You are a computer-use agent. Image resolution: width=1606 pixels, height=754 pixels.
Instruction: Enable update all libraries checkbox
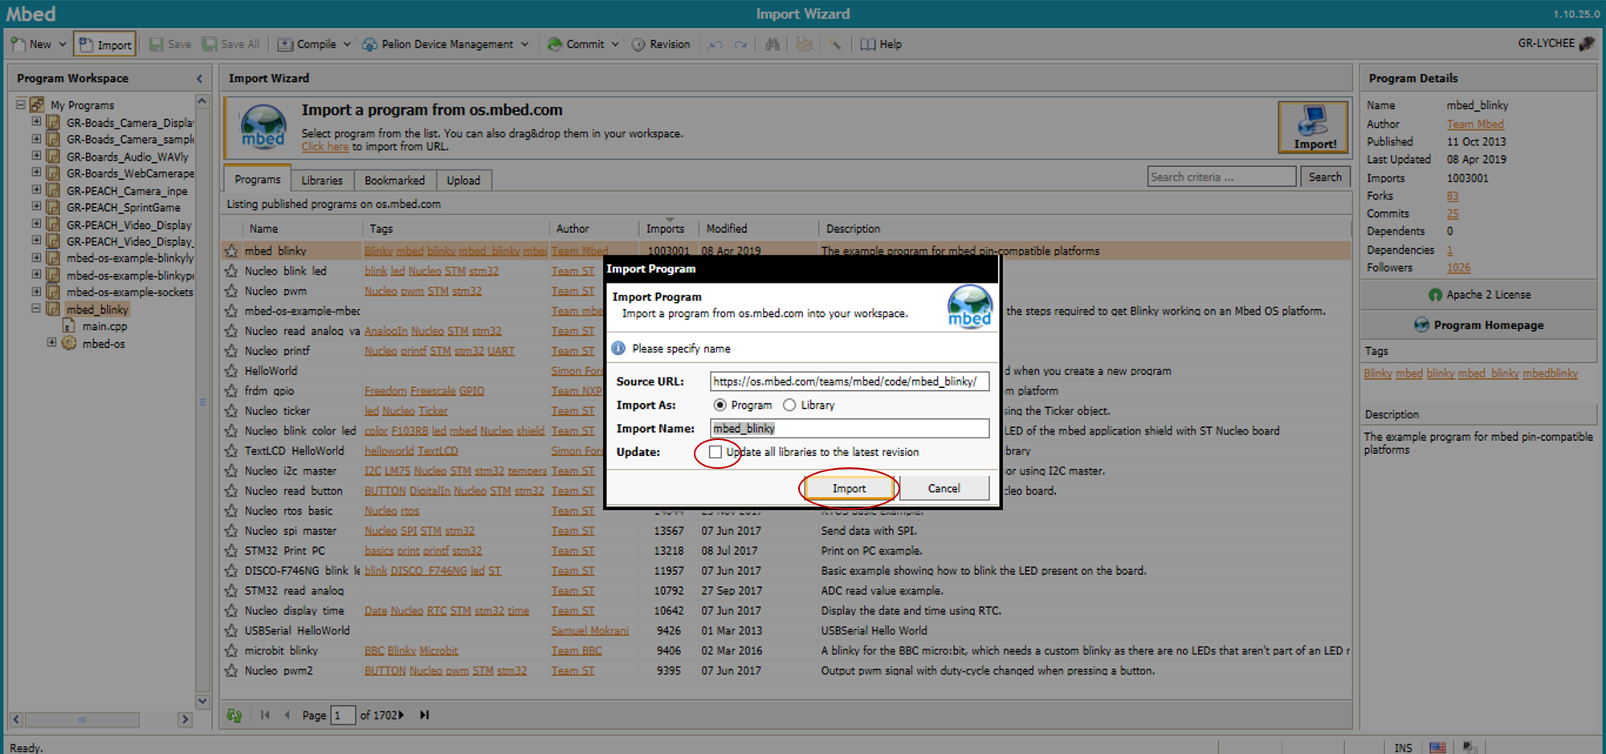click(x=715, y=452)
